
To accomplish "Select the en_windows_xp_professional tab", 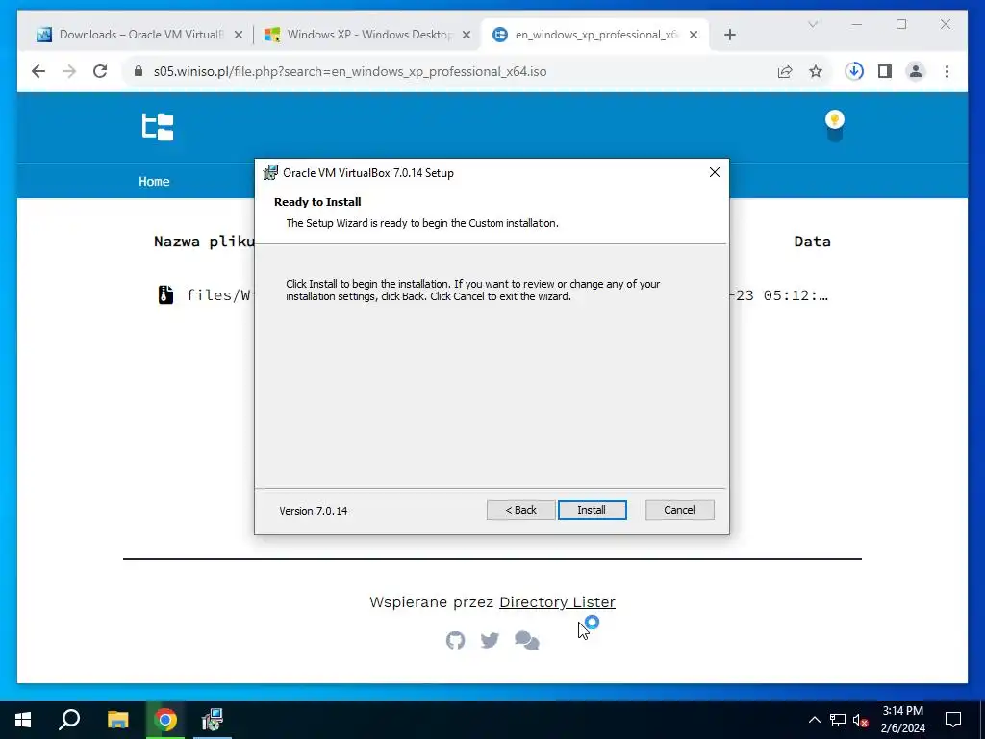I will 595,35.
